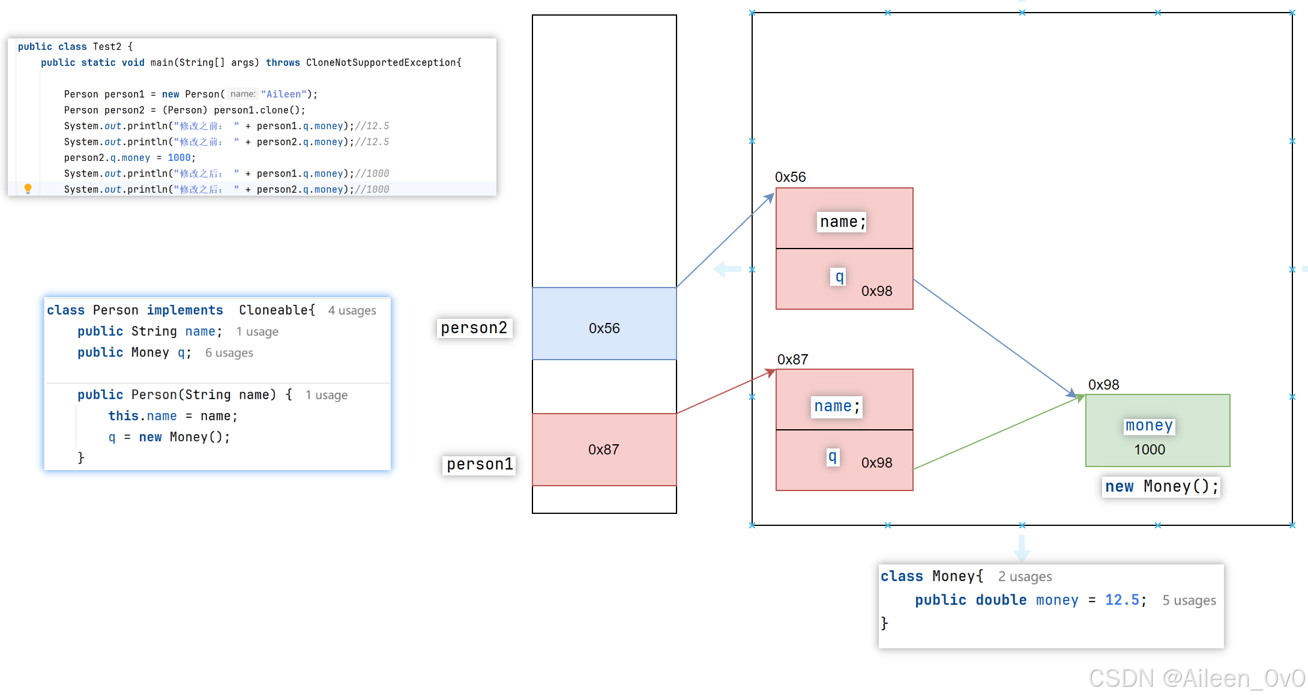Click the line "person2.q.money = 1000;"
This screenshot has height=700, width=1308.
(130, 158)
